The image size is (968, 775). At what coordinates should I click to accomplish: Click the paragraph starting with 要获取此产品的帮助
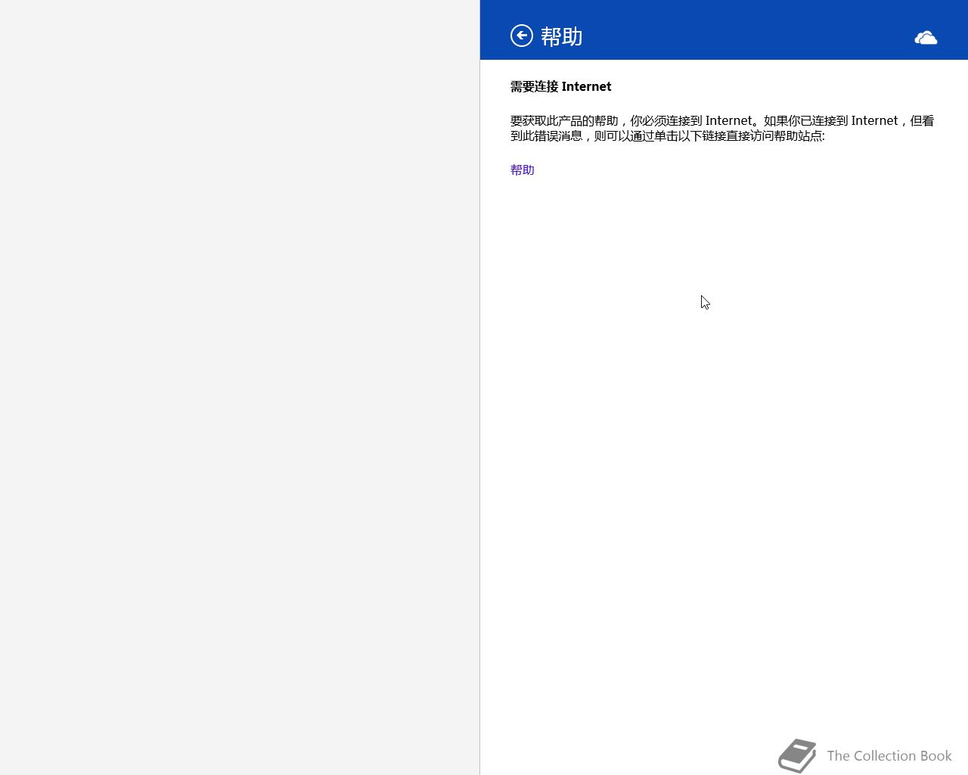click(722, 128)
